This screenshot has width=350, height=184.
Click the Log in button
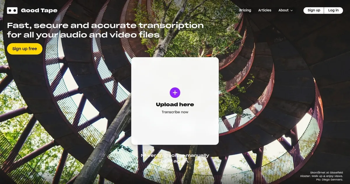[333, 10]
